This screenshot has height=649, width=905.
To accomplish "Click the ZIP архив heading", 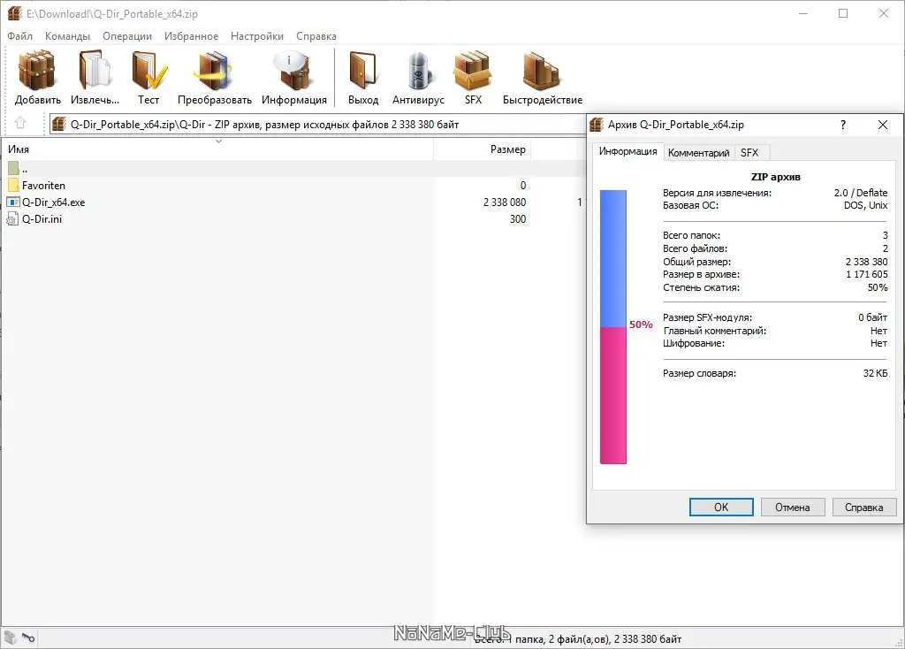I will 775,177.
